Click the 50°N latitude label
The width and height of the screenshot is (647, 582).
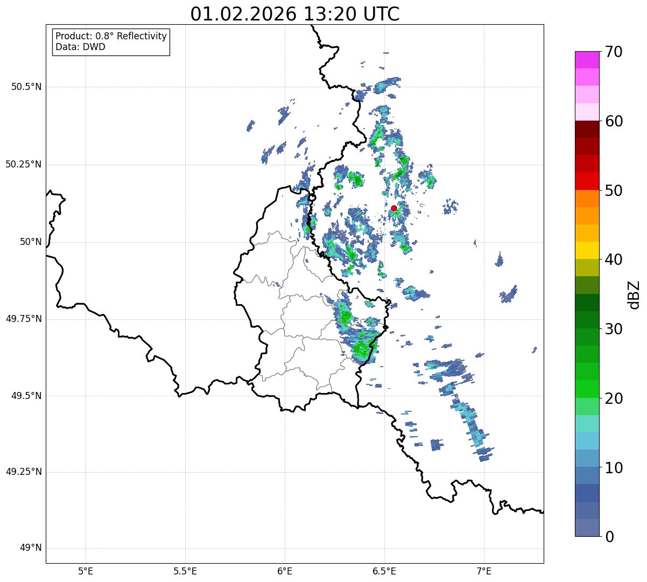click(x=31, y=242)
